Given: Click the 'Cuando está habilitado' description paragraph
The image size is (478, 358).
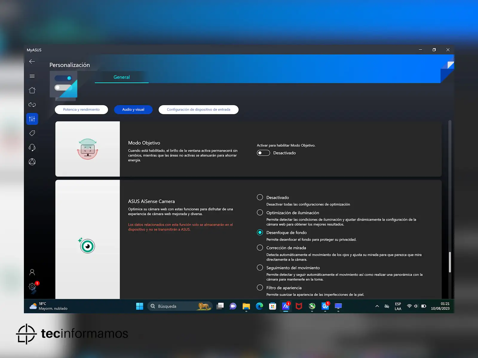Looking at the screenshot, I should pos(183,155).
